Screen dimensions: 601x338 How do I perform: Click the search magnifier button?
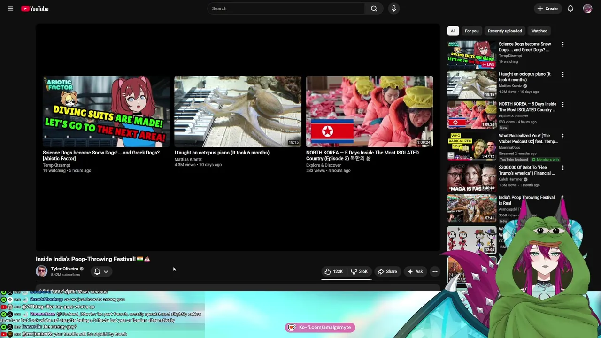coord(374,8)
